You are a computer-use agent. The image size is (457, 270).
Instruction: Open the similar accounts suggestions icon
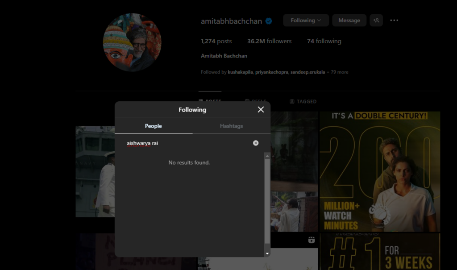(376, 21)
